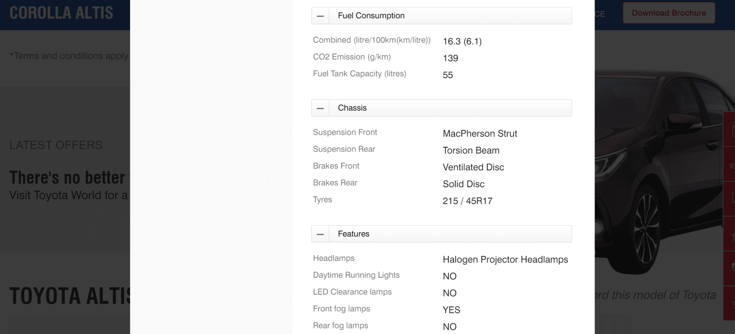
Task: Download the Corolla Altis brochure
Action: (669, 13)
